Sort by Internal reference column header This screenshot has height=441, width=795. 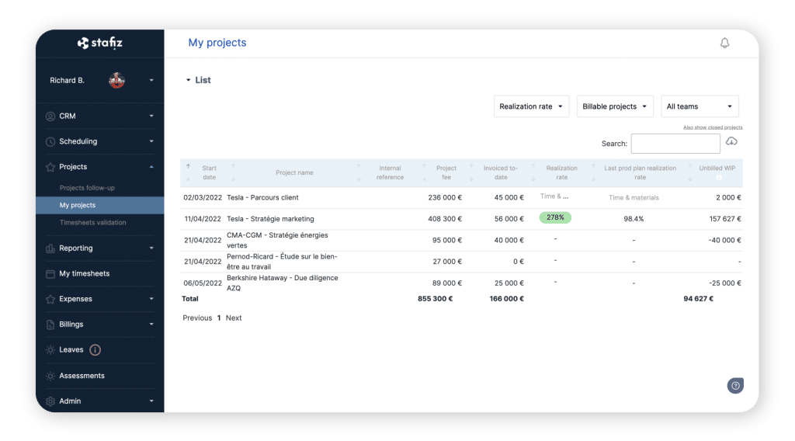[x=390, y=173]
